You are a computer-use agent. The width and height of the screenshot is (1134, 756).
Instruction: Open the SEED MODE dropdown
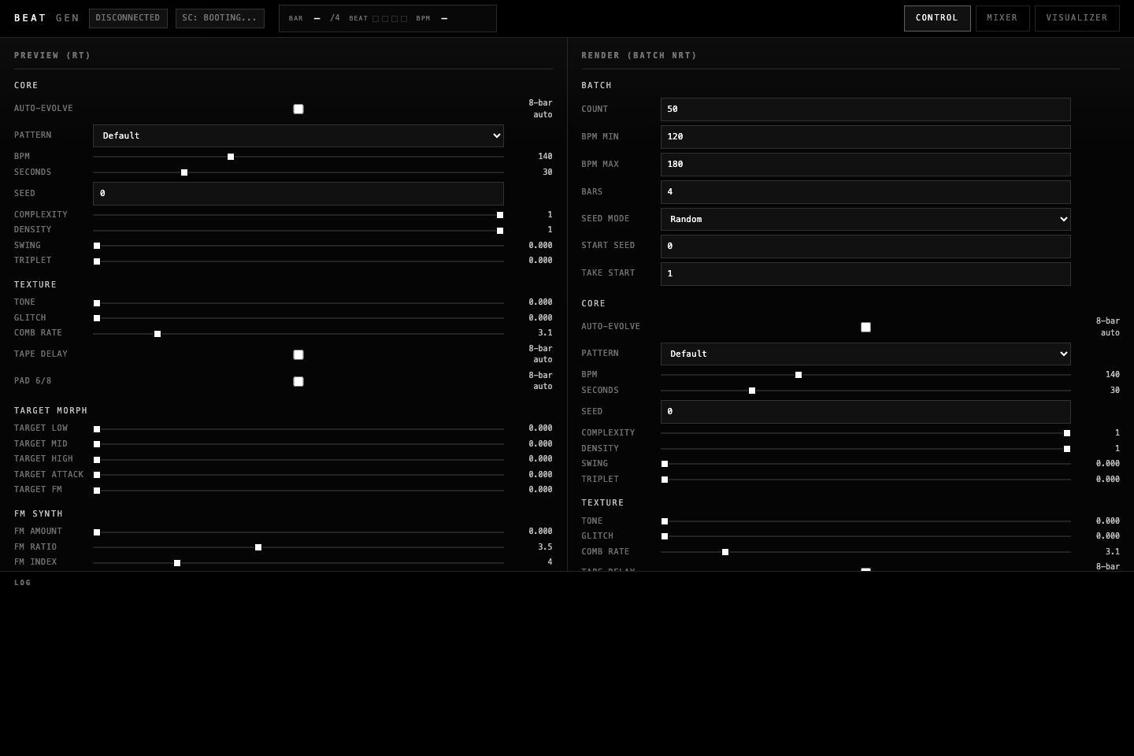(865, 219)
